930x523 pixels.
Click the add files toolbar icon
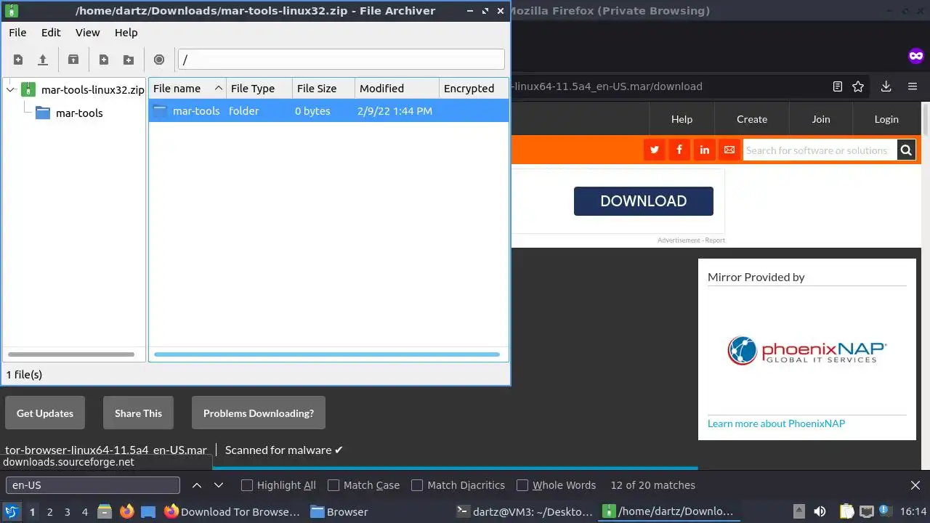pyautogui.click(x=104, y=60)
